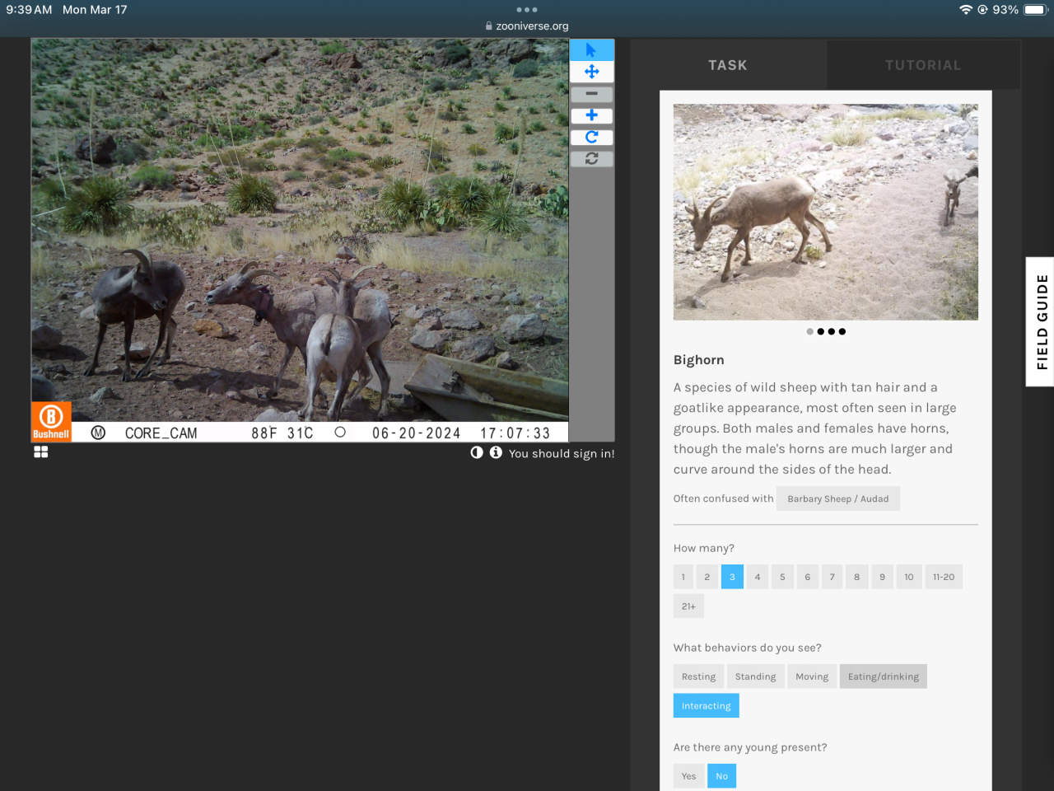Screen dimensions: 1054x791
Task: Zoom out of the subject image
Action: (x=591, y=94)
